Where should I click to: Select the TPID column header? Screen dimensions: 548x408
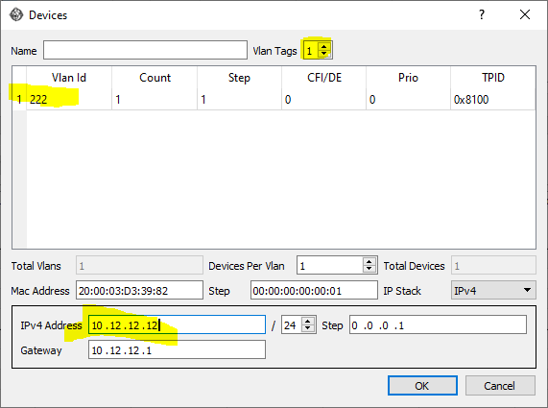tap(492, 78)
